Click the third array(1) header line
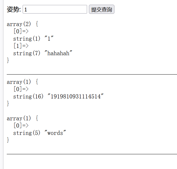 [x=22, y=118]
